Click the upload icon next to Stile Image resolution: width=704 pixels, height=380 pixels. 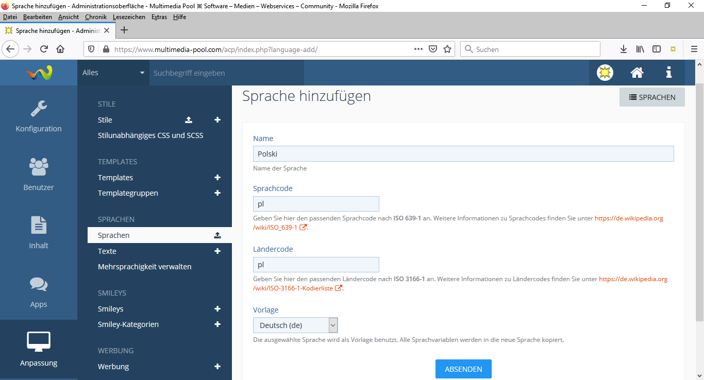[189, 120]
